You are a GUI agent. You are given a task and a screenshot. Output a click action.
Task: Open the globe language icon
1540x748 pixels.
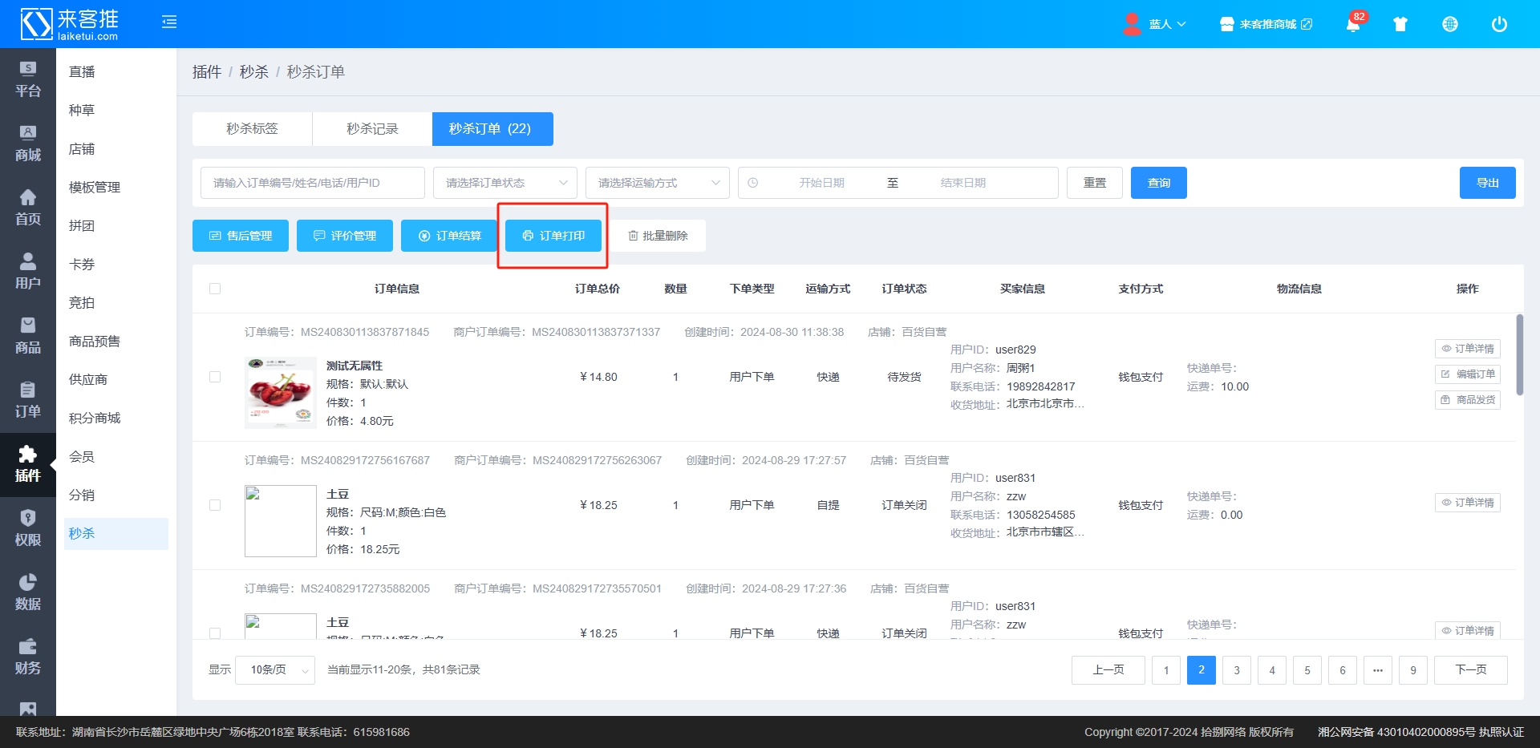click(x=1449, y=24)
